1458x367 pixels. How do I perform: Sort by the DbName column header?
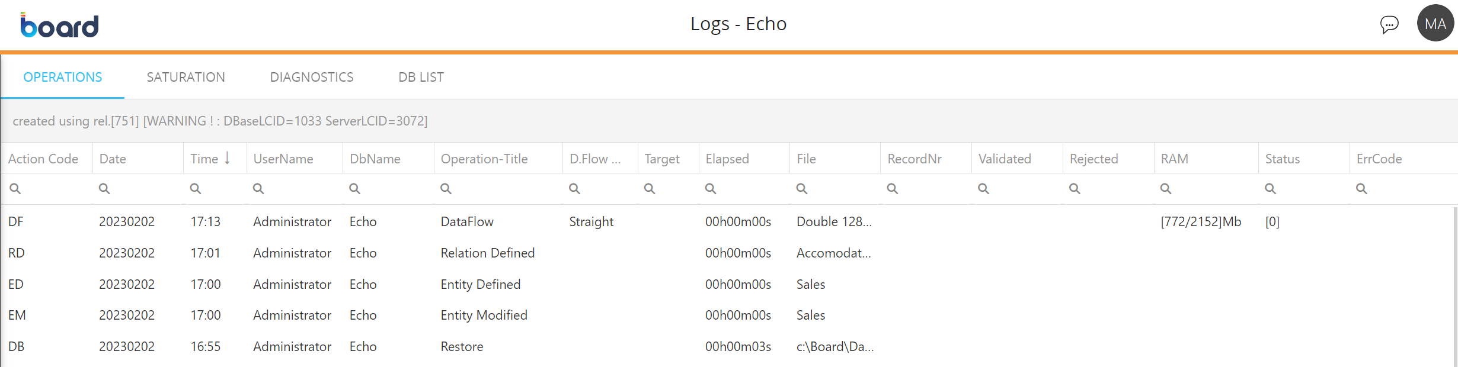375,159
